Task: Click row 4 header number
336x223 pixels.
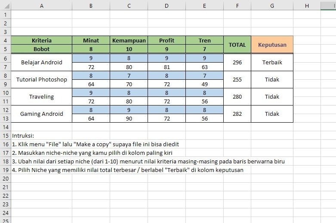Action: [6, 40]
